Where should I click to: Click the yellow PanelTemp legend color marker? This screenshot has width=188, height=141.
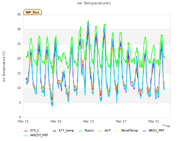[117, 131]
